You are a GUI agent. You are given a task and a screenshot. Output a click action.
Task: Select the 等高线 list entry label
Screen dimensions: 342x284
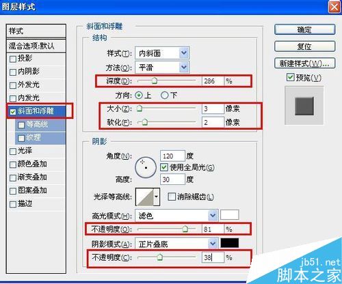[x=37, y=124]
